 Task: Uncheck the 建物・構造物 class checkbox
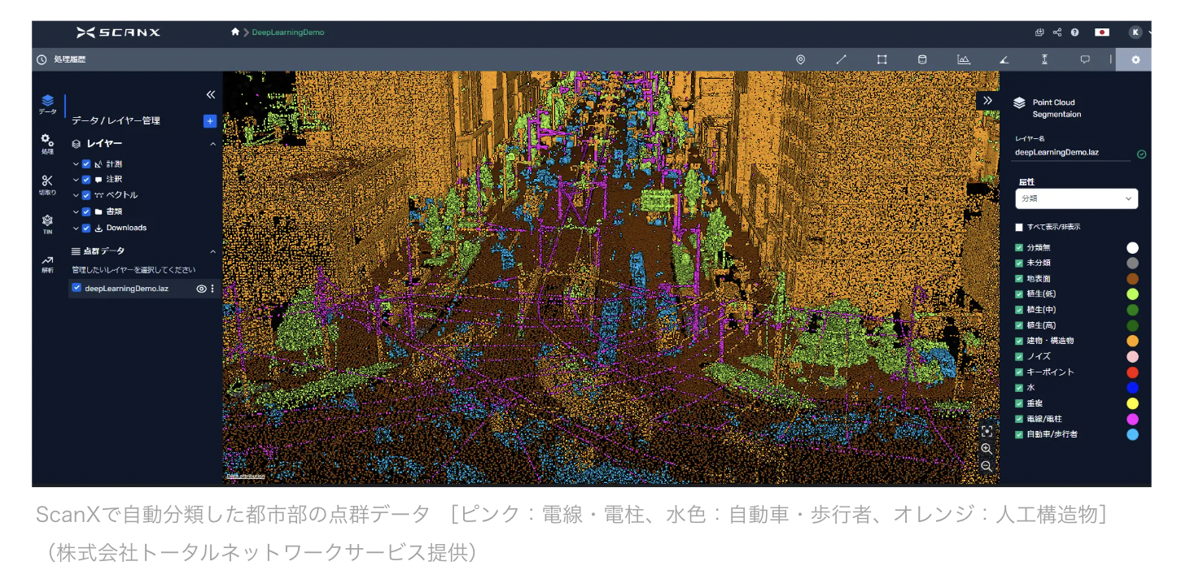point(1019,341)
